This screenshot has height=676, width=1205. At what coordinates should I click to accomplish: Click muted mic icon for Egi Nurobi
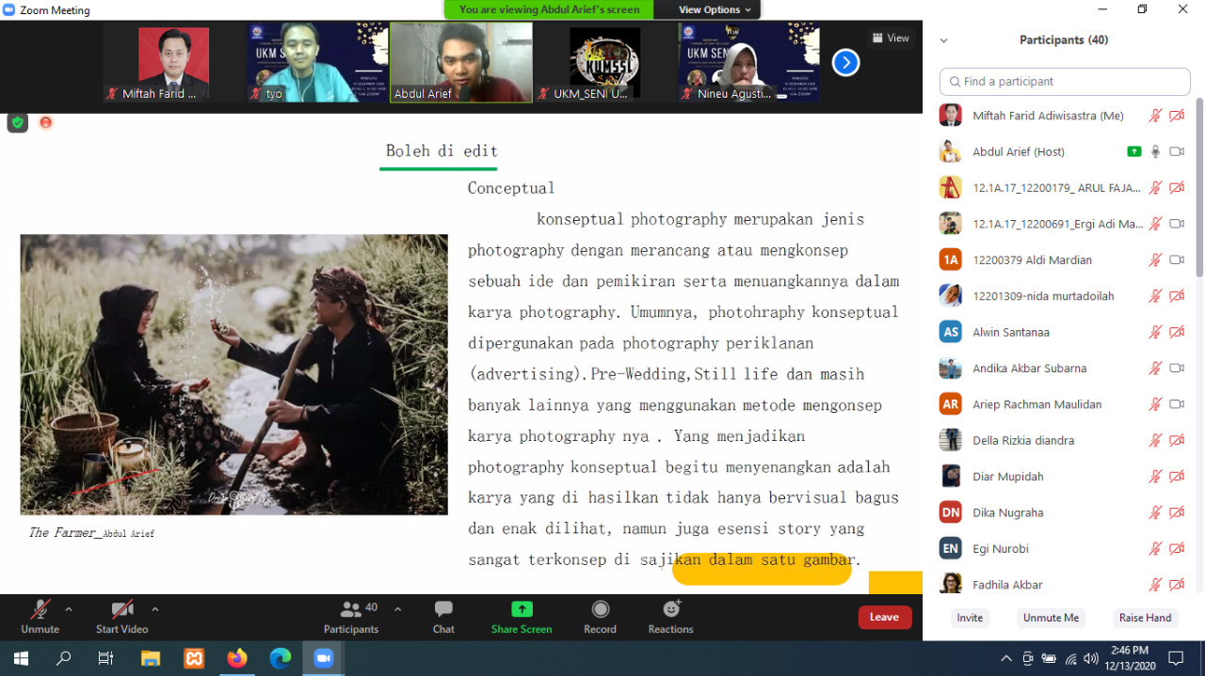[x=1155, y=549]
